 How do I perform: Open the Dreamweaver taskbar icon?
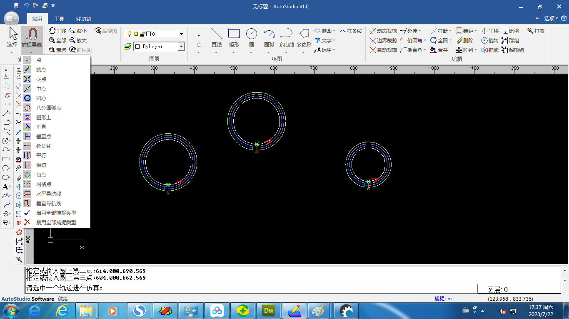click(x=269, y=310)
